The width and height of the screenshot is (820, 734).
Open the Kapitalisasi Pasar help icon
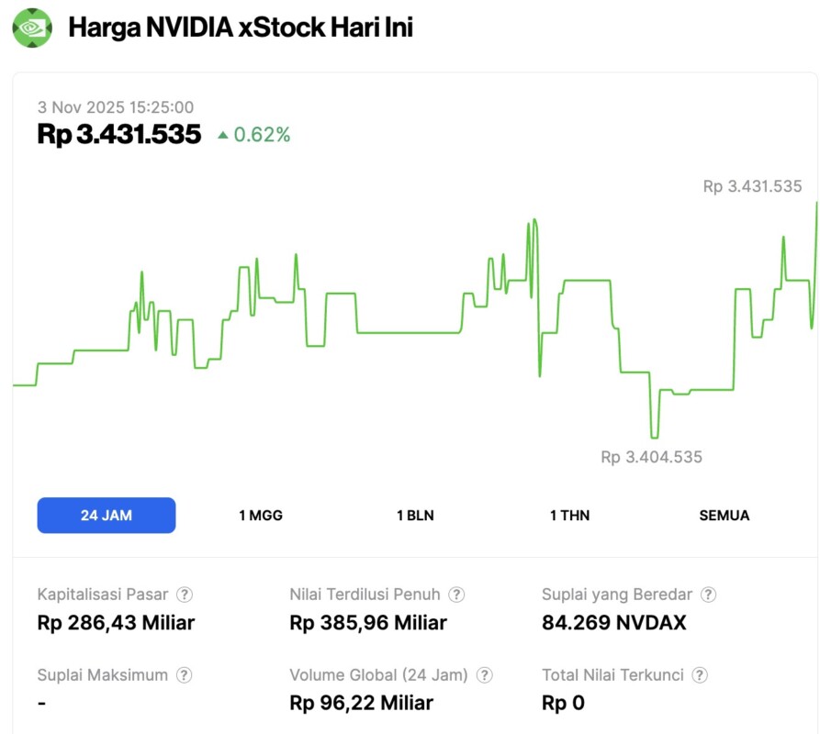point(185,595)
